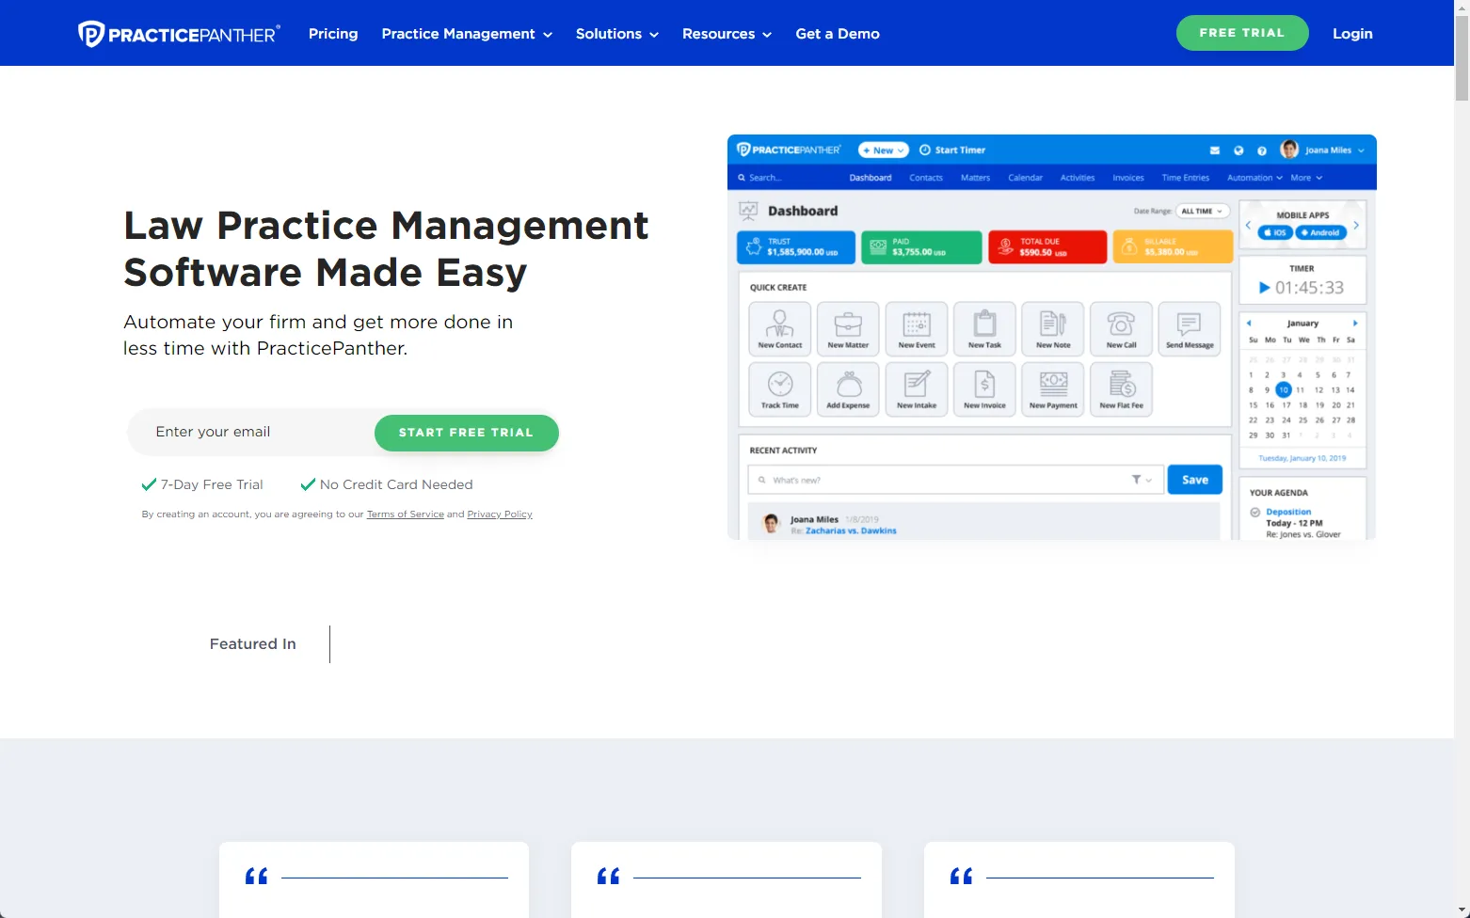This screenshot has width=1470, height=918.
Task: Click New Flat Fee icon in preview
Action: click(1121, 388)
